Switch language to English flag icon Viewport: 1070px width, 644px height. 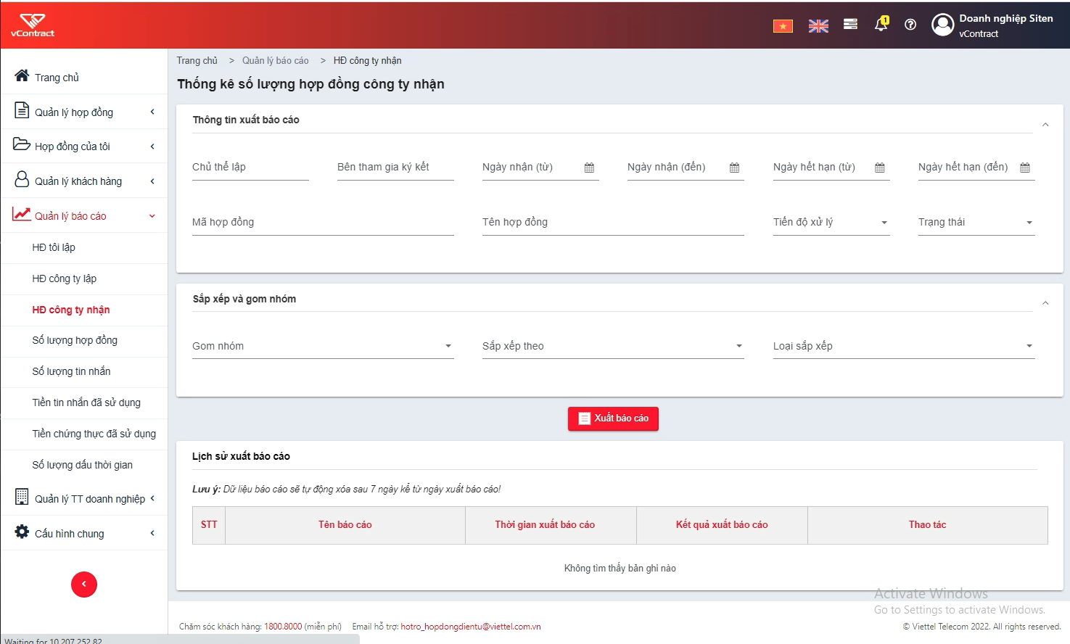818,26
